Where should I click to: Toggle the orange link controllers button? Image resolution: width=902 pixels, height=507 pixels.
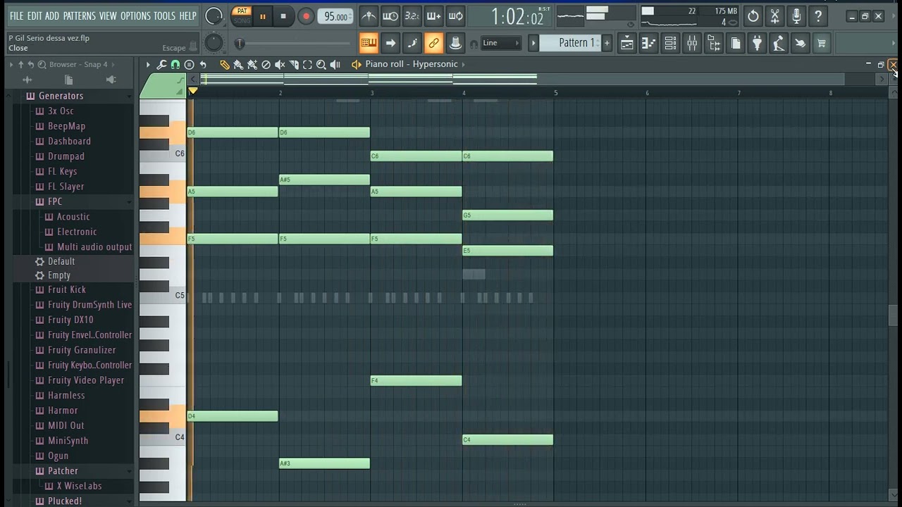(433, 44)
